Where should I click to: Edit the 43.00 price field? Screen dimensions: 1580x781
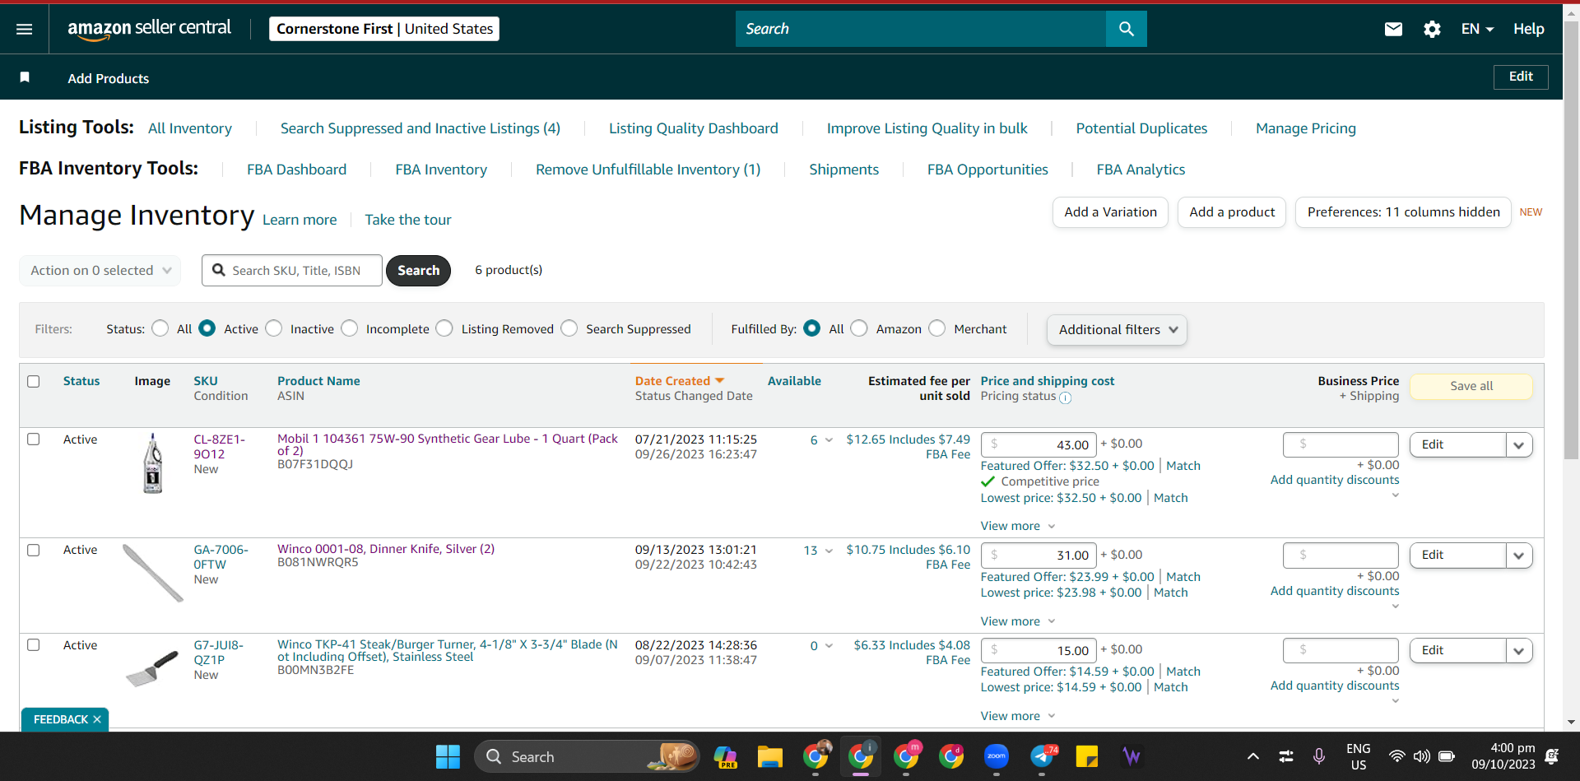1039,445
